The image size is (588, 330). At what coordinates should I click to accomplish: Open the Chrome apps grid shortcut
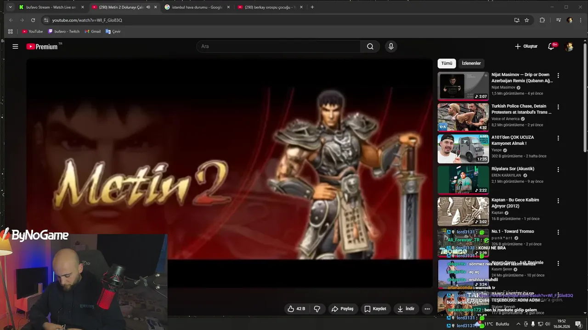pos(11,32)
